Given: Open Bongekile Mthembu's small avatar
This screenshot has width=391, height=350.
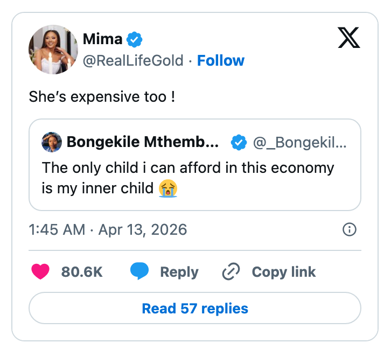Looking at the screenshot, I should click(52, 143).
